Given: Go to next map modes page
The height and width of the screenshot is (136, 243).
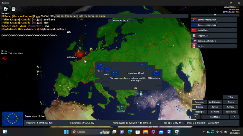Looking at the screenshot, I should tap(234, 117).
